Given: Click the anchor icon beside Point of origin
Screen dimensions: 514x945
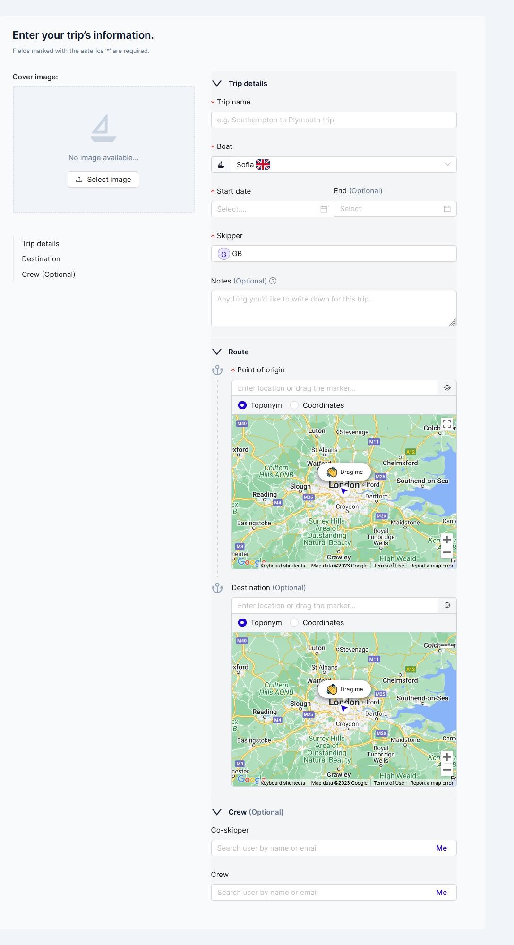Looking at the screenshot, I should point(217,370).
